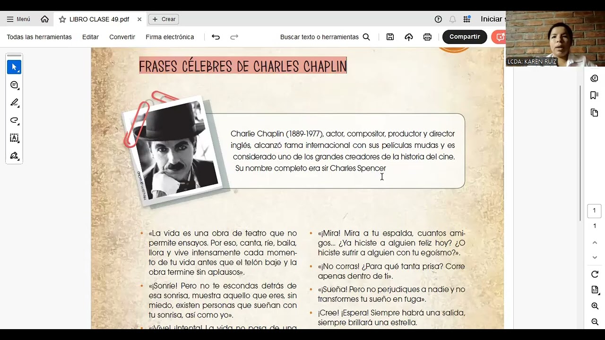
Task: Click the vertical document scrollbar
Action: [580, 153]
